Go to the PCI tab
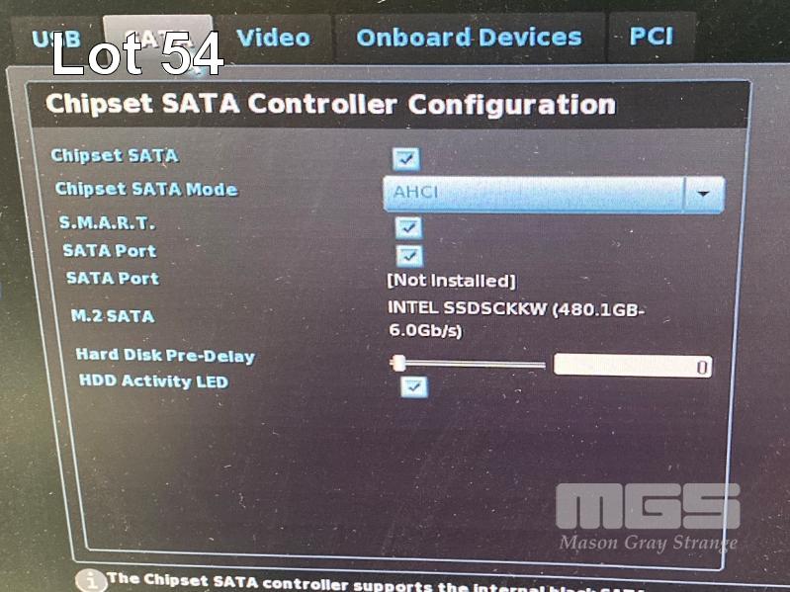The height and width of the screenshot is (592, 790). (651, 37)
